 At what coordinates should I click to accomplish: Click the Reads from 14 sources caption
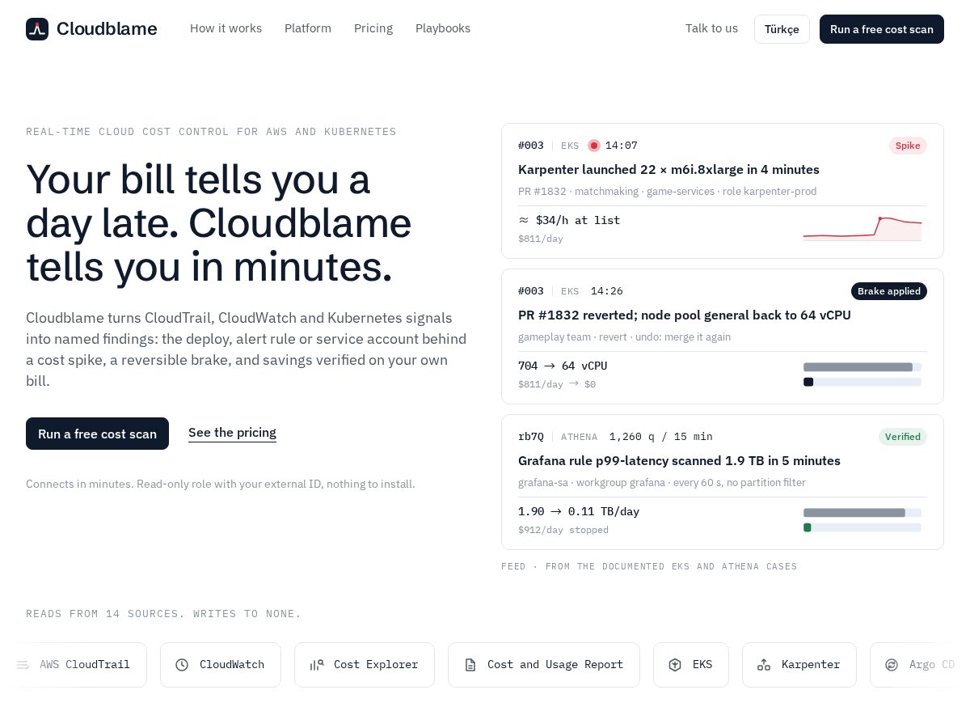pyautogui.click(x=163, y=614)
